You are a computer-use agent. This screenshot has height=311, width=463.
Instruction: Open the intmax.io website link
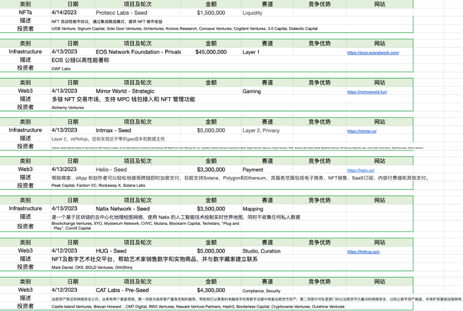[x=362, y=131]
